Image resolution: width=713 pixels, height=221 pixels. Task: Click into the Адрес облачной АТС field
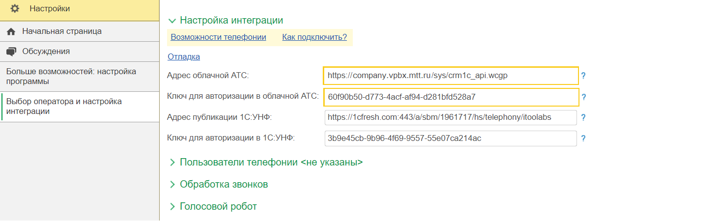tap(450, 76)
